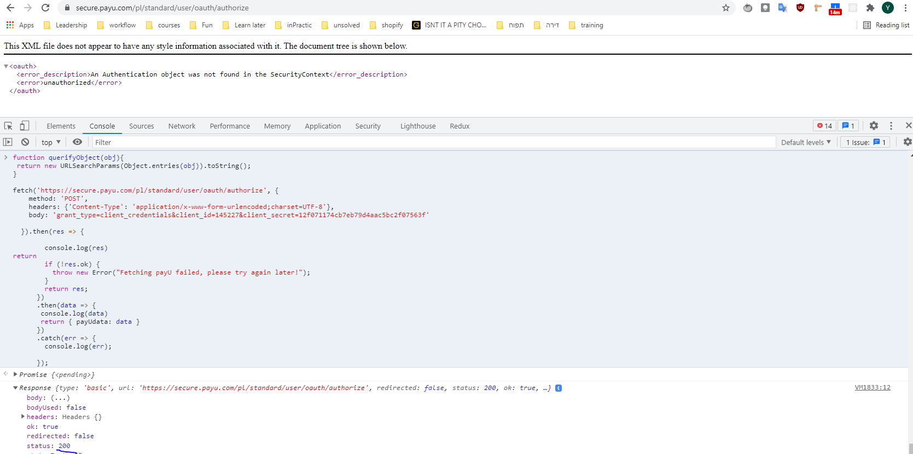Open the Default levels dropdown
The width and height of the screenshot is (913, 454).
click(806, 142)
